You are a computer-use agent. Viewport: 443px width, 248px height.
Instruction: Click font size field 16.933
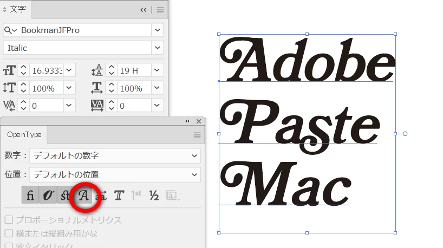pyautogui.click(x=47, y=70)
